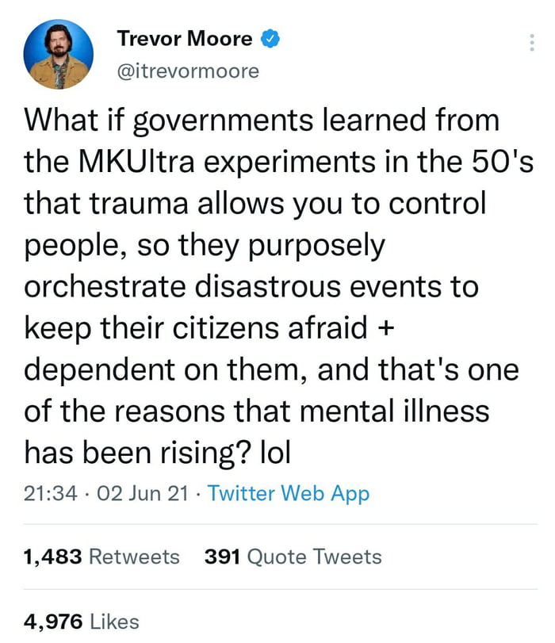View the list of Retweets
This screenshot has height=643, width=555.
134,557
